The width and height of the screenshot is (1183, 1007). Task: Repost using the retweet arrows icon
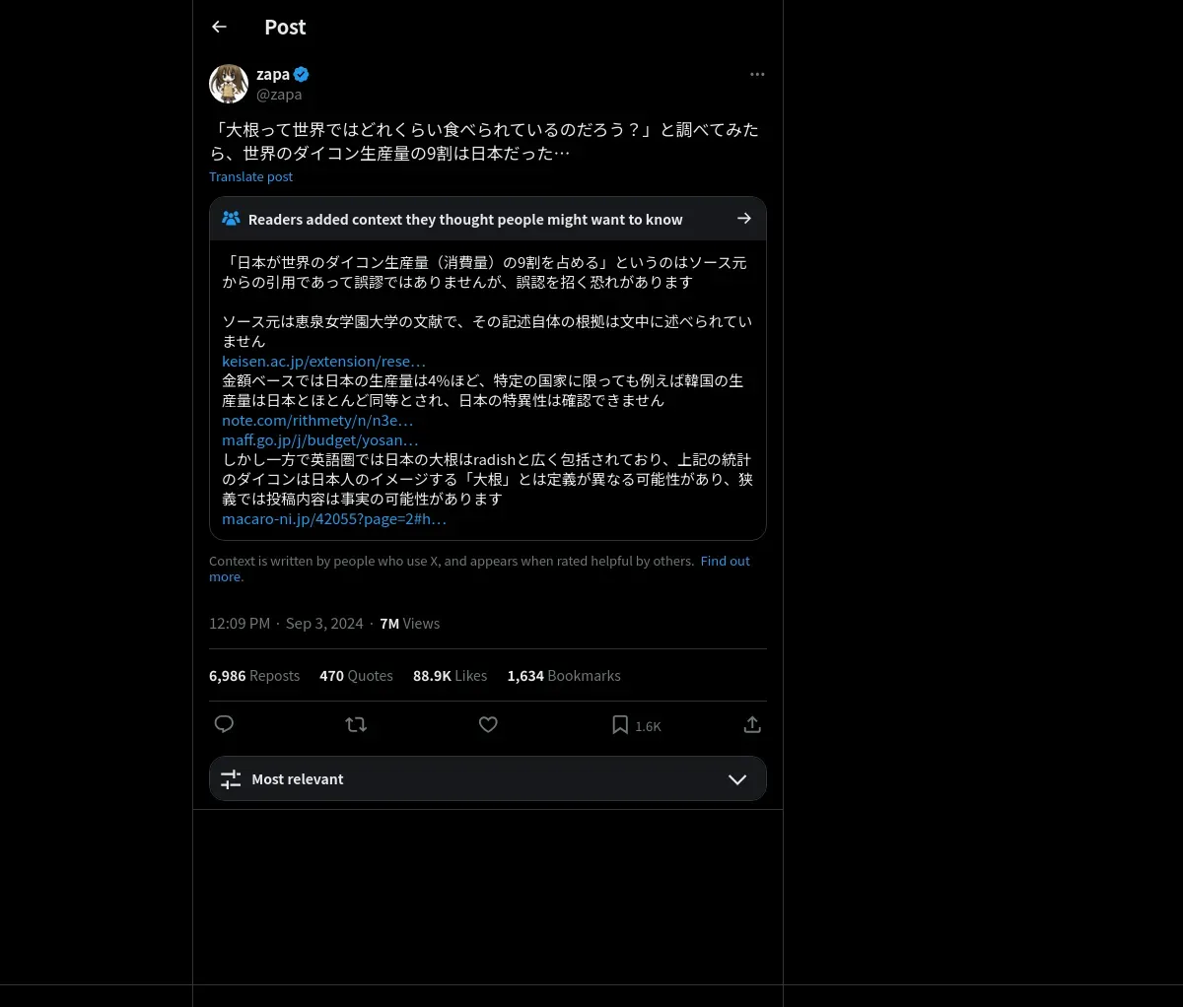click(356, 724)
